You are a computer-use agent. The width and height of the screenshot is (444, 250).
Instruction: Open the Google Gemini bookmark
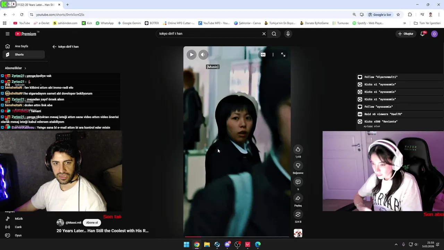[x=129, y=23]
